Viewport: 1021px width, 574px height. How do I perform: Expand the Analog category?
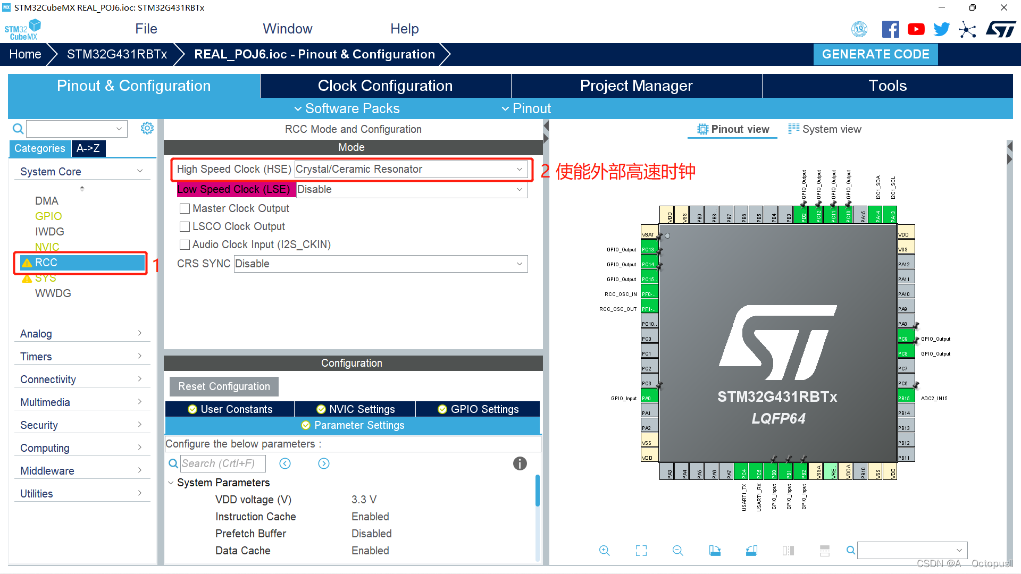tap(82, 333)
